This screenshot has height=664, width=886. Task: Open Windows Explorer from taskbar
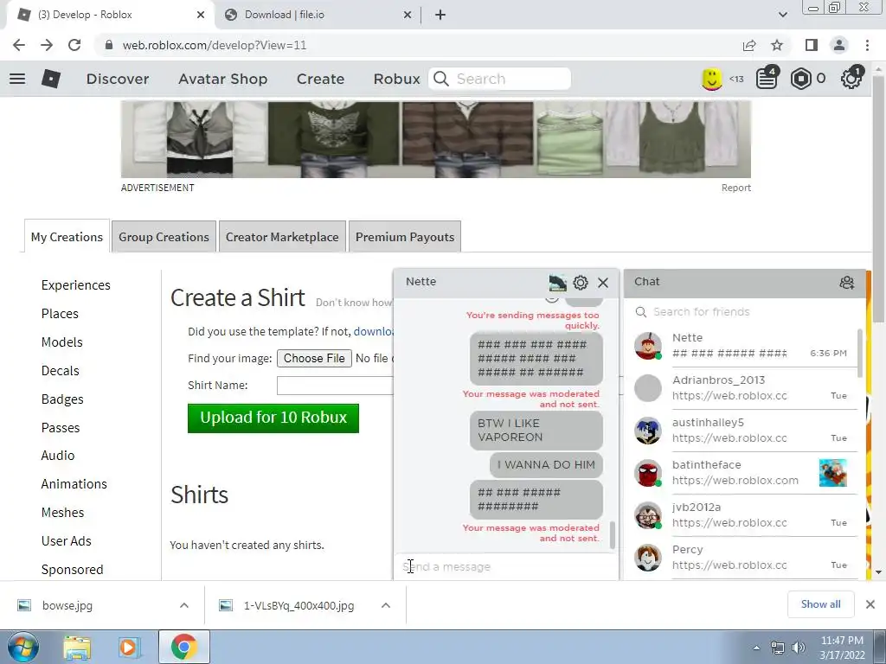(77, 647)
